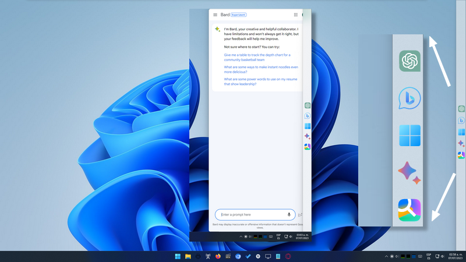Open the monitor icon app on taskbar
The image size is (466, 262).
coord(268,256)
